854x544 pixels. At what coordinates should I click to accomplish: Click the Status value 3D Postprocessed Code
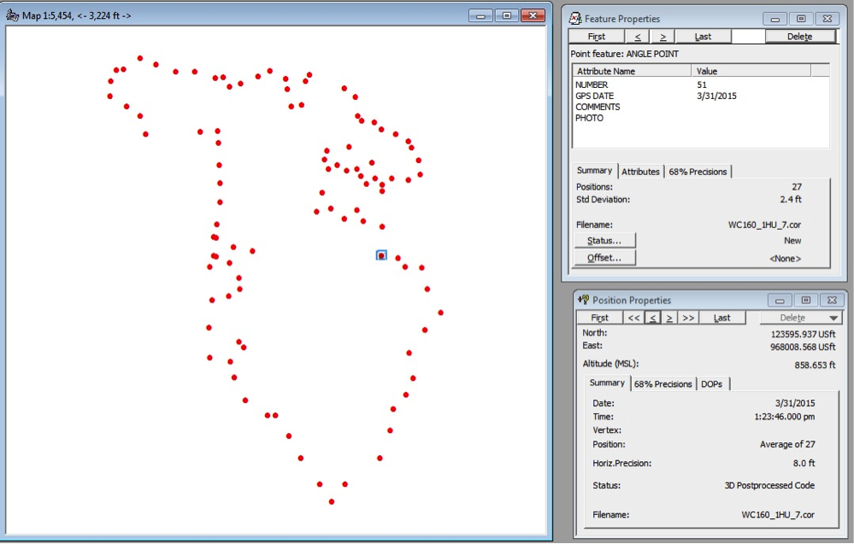click(769, 485)
